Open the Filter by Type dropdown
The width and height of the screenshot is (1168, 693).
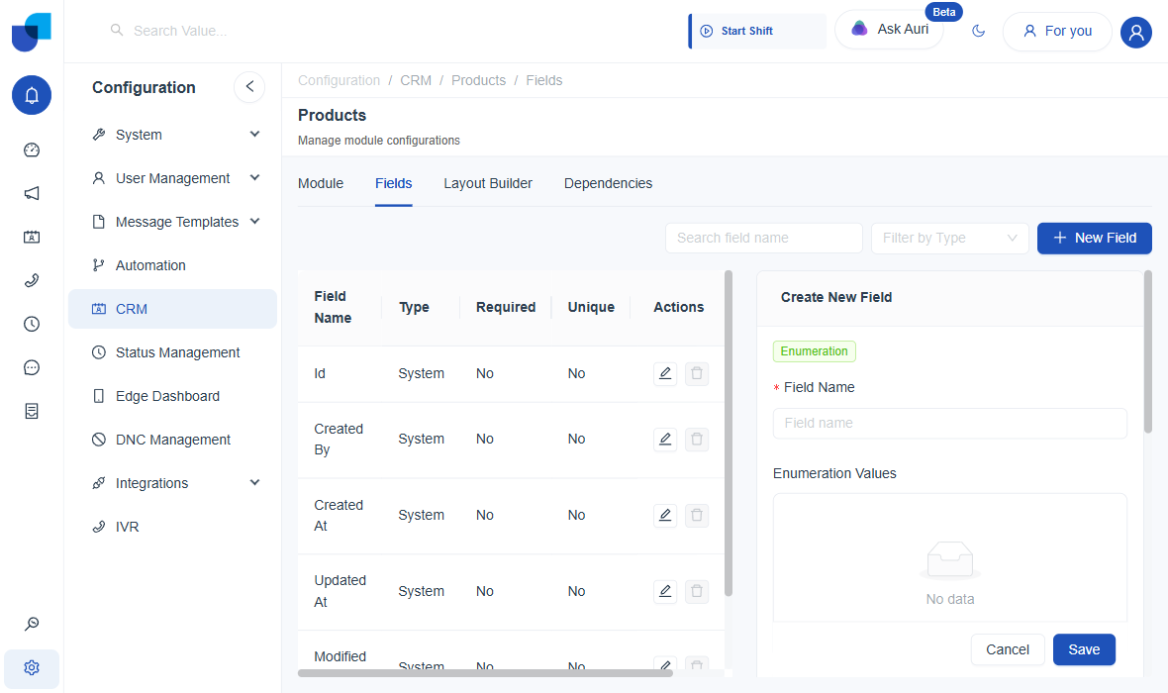point(950,238)
